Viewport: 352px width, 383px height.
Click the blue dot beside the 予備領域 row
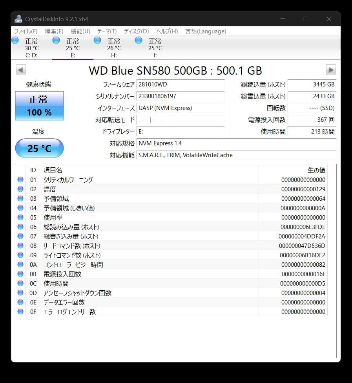(20, 198)
